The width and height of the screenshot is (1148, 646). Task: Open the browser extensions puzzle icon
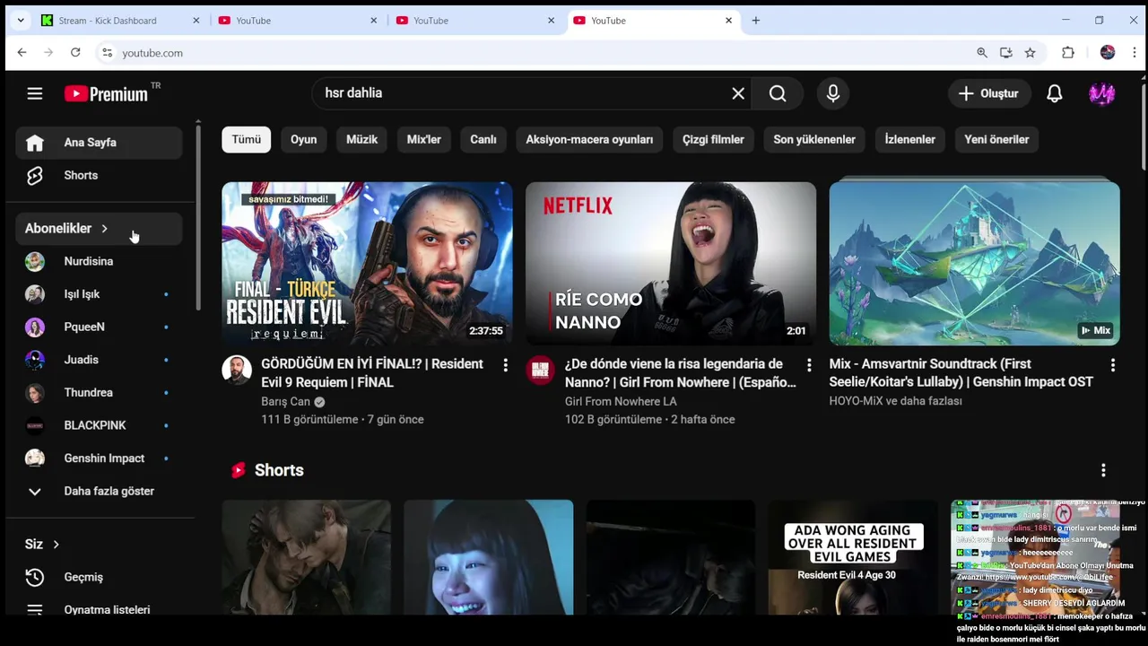1067,53
